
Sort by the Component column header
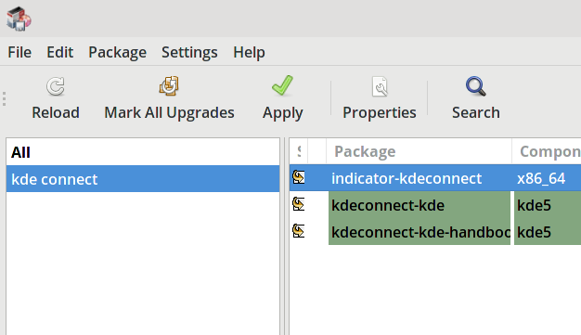coord(547,151)
